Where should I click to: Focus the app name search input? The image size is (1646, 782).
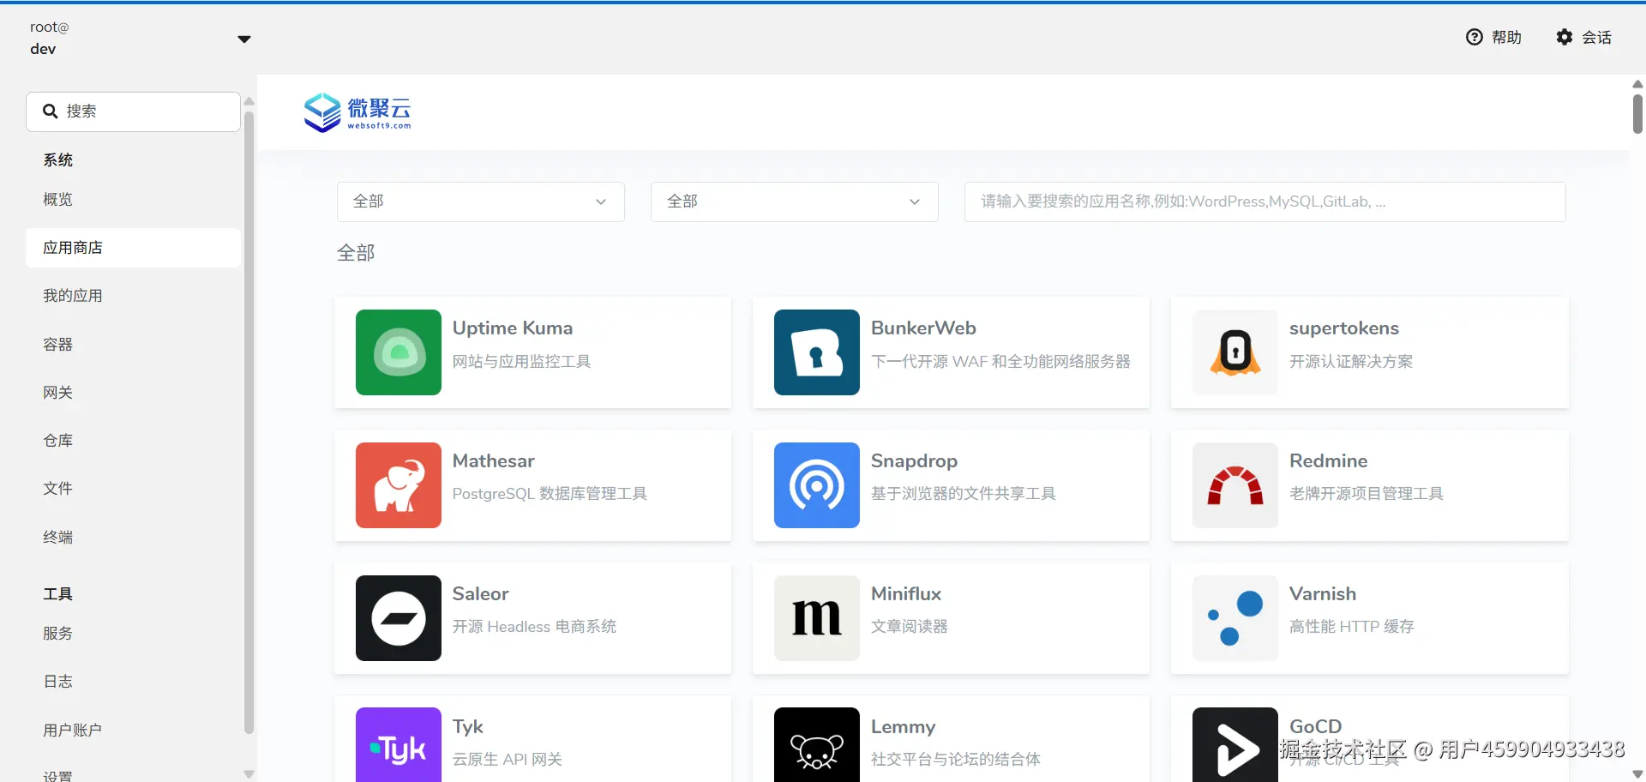[1265, 202]
